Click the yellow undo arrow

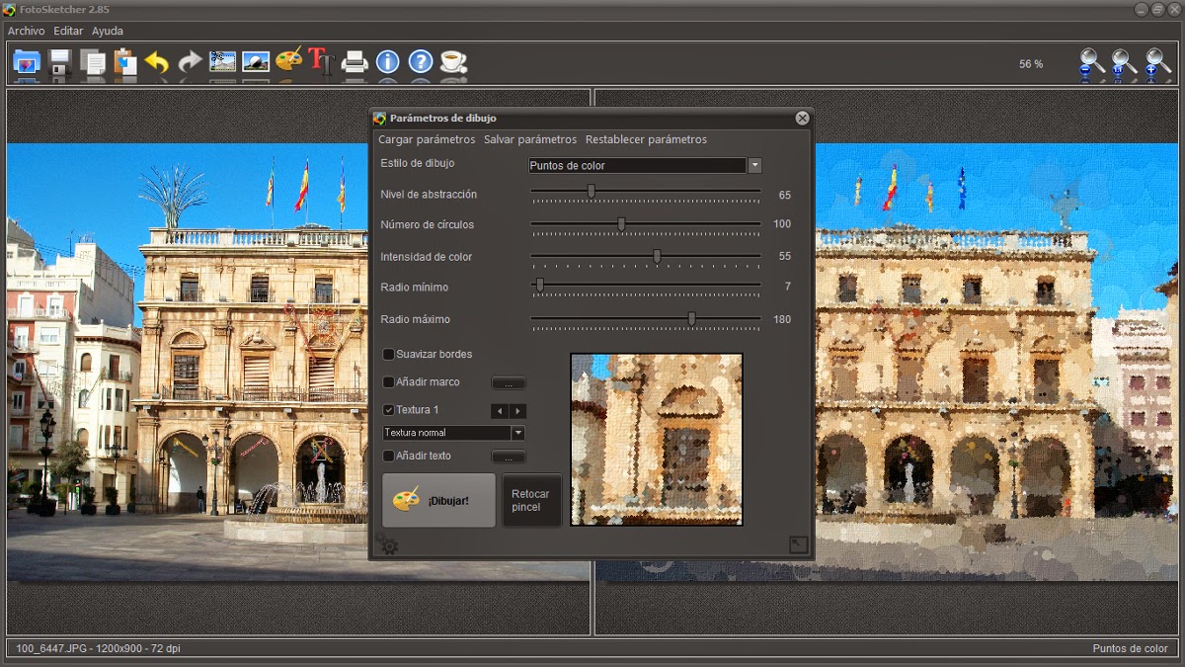click(157, 63)
